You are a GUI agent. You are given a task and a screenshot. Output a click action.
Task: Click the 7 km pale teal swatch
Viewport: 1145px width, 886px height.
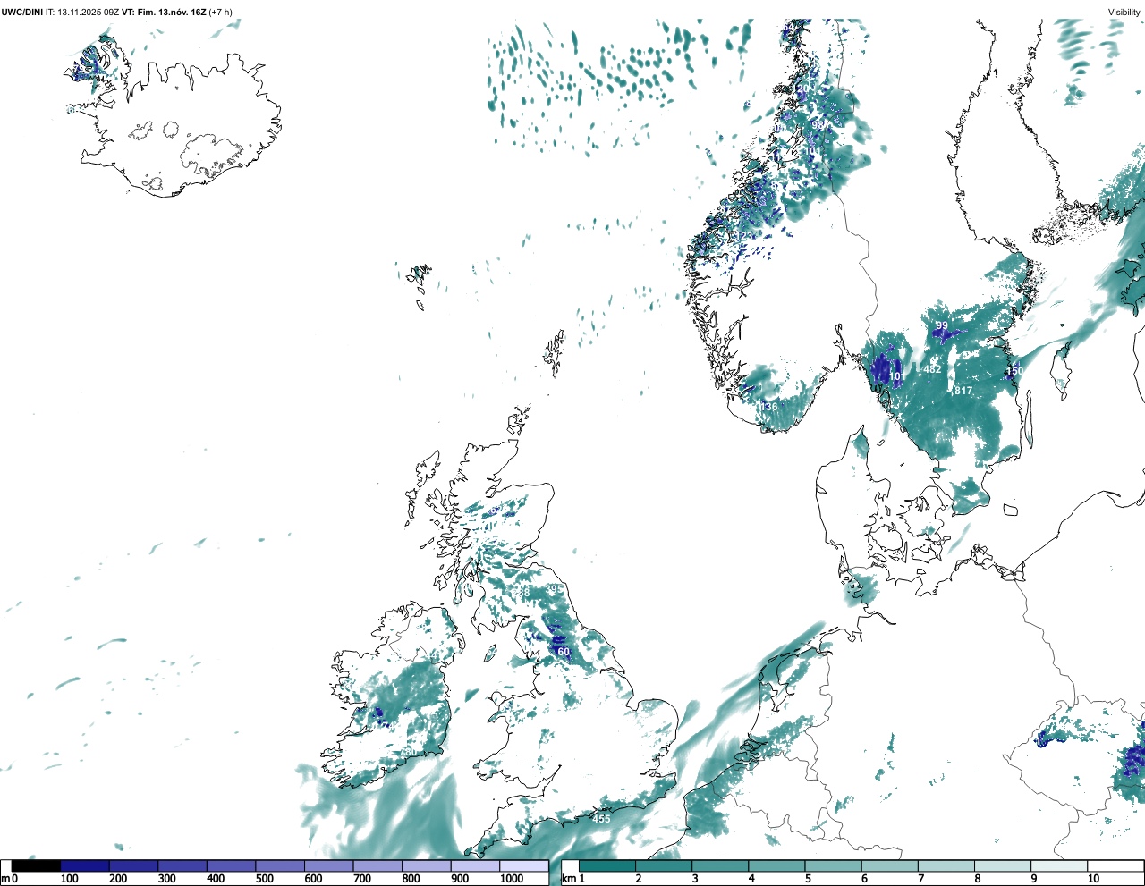946,866
